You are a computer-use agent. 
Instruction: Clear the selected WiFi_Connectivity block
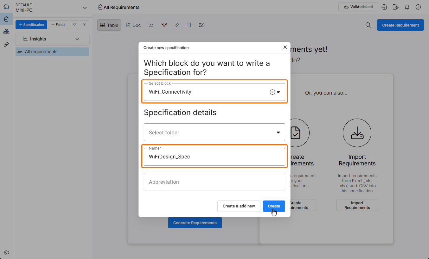272,92
